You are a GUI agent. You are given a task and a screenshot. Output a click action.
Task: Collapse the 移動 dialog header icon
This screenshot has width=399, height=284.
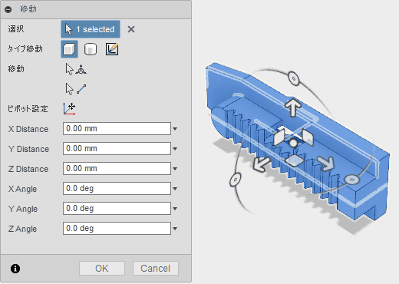point(8,9)
